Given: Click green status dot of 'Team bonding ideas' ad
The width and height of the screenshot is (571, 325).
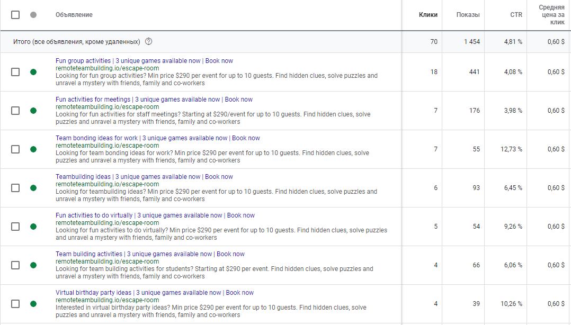Looking at the screenshot, I should pos(33,149).
